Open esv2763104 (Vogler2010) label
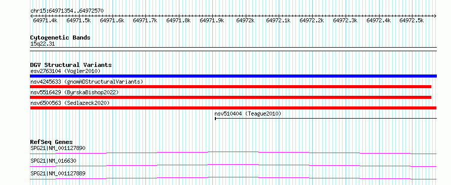 point(65,71)
